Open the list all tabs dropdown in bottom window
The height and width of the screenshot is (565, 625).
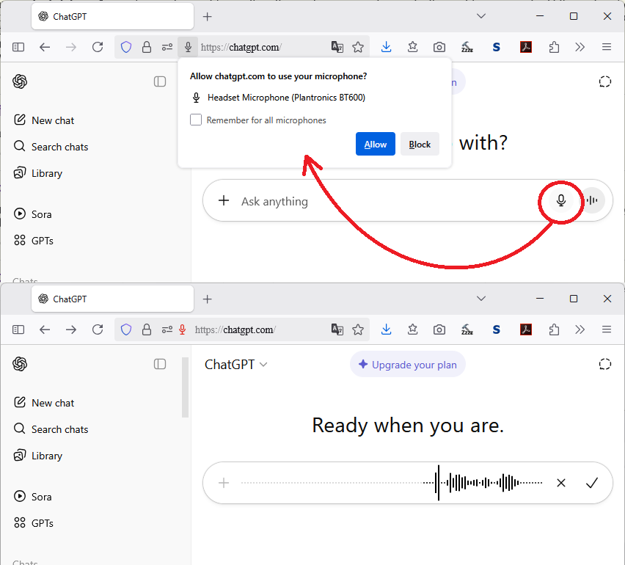tap(481, 299)
